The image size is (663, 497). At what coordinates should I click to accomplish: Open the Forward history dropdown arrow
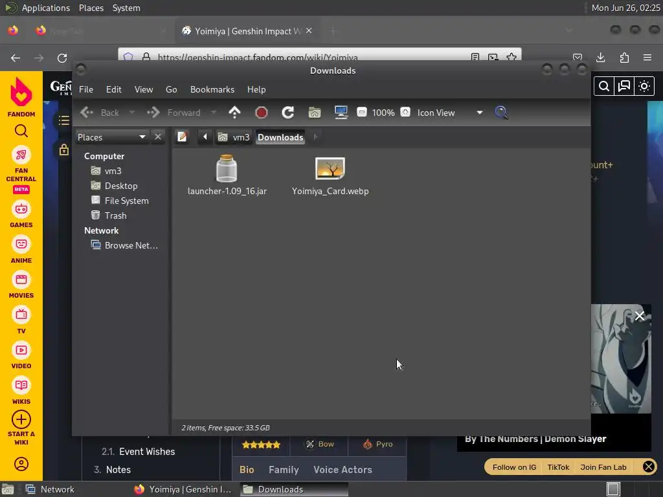[x=214, y=113]
